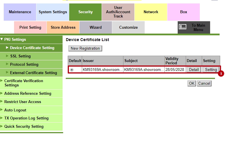Go to User Auth/Account Track tab
Image resolution: width=246 pixels, height=145 pixels.
coord(118,12)
